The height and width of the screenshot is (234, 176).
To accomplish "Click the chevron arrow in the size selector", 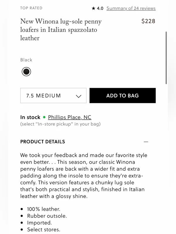I will [79, 96].
